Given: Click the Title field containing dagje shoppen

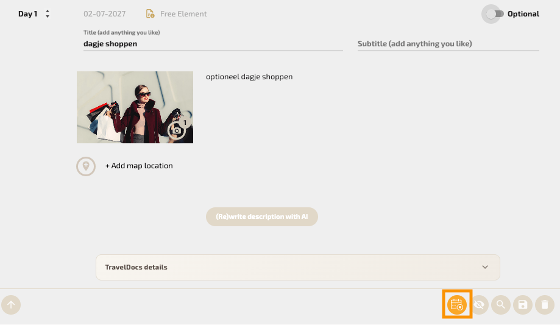Looking at the screenshot, I should 213,44.
